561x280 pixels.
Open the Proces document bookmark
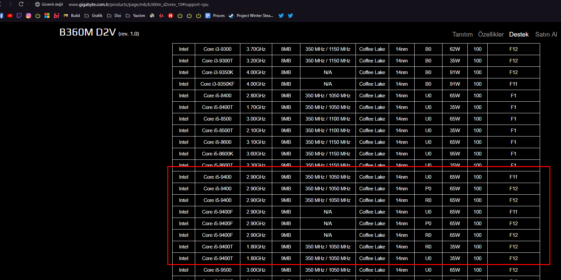pyautogui.click(x=215, y=16)
